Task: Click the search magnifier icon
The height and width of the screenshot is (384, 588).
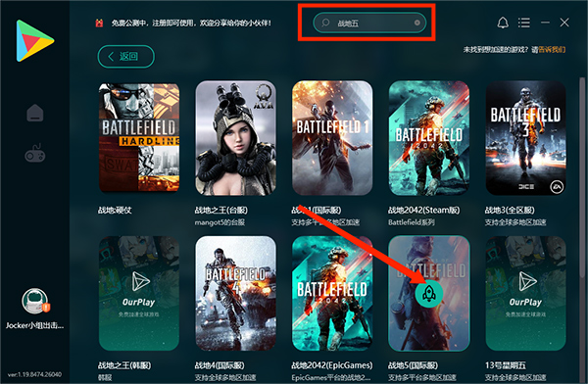Action: click(325, 23)
